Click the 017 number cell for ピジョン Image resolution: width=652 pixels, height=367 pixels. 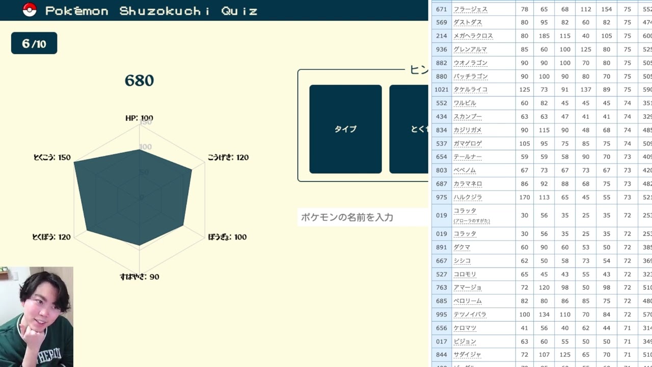click(x=441, y=342)
